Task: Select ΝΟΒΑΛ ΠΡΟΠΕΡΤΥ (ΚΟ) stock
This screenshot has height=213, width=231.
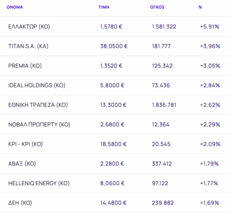Action: point(39,125)
